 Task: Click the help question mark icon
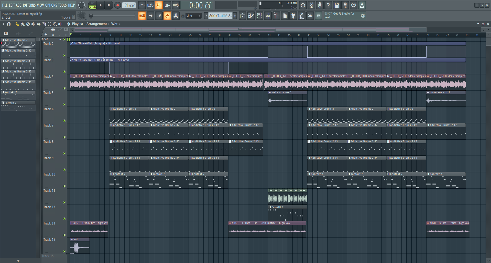(x=328, y=5)
